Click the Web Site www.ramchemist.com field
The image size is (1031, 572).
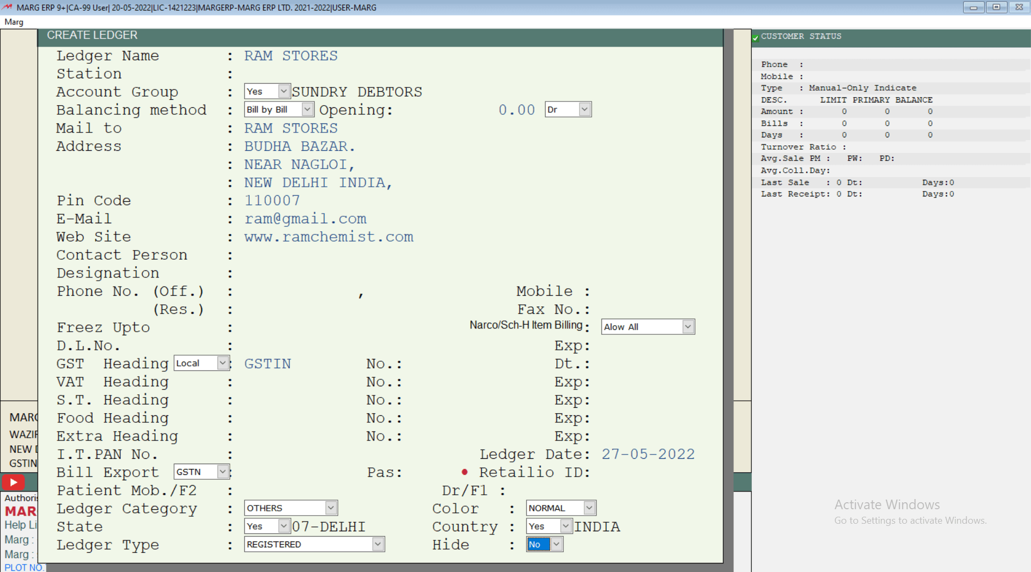(x=329, y=237)
